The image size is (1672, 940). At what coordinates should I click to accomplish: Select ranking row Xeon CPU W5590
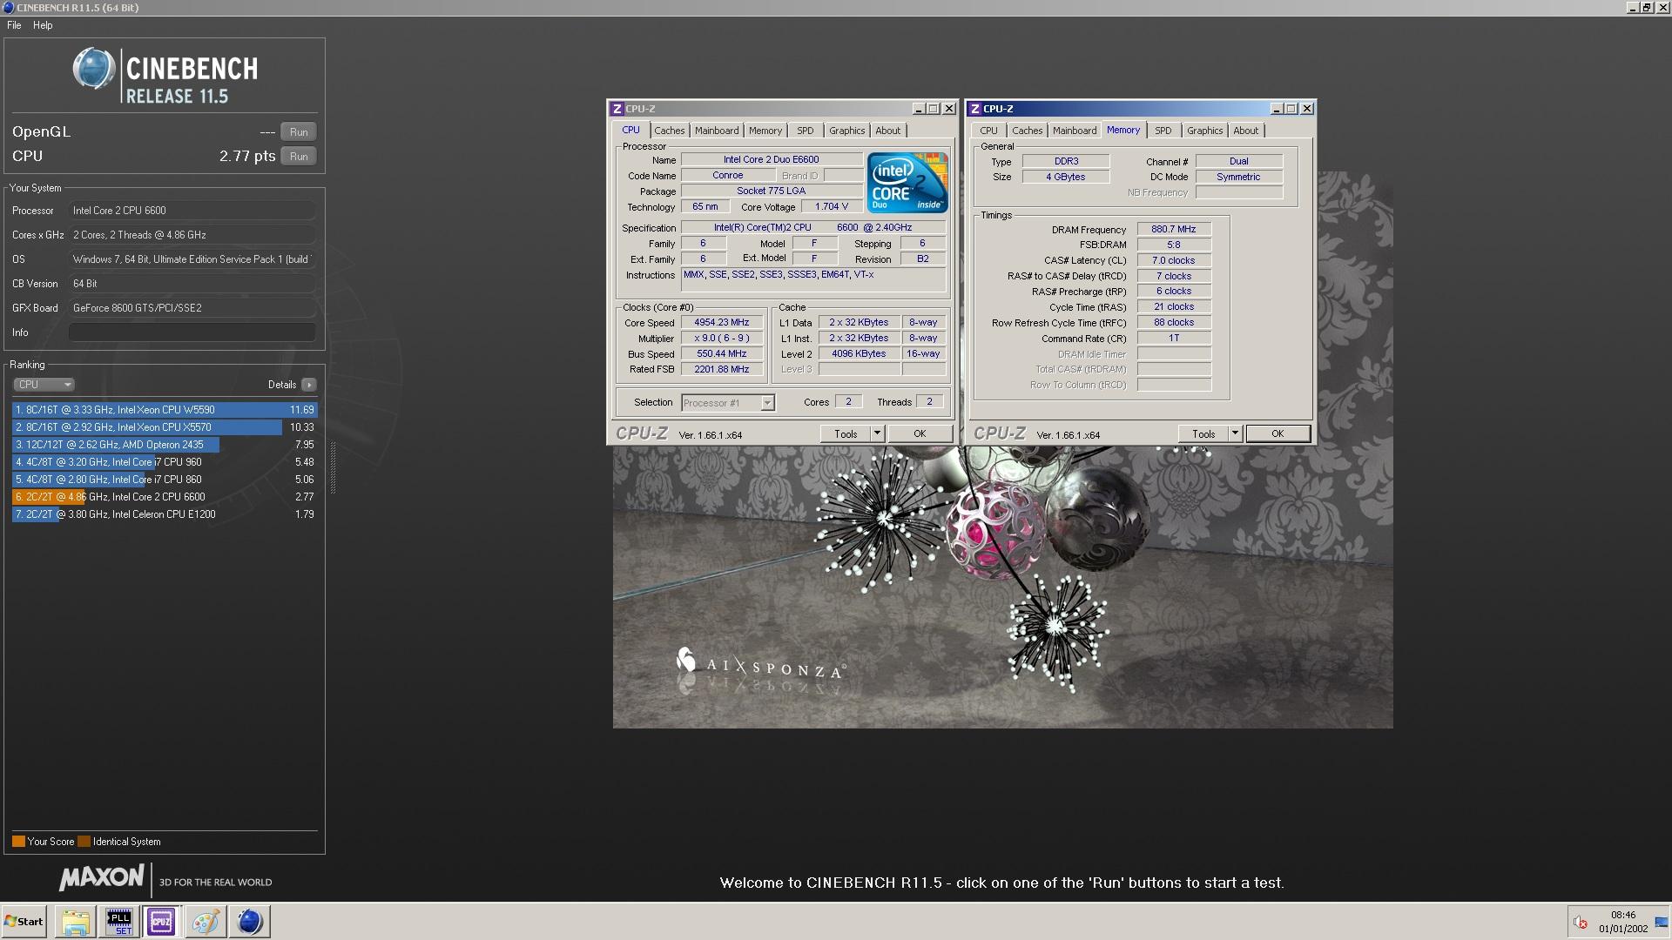[165, 410]
